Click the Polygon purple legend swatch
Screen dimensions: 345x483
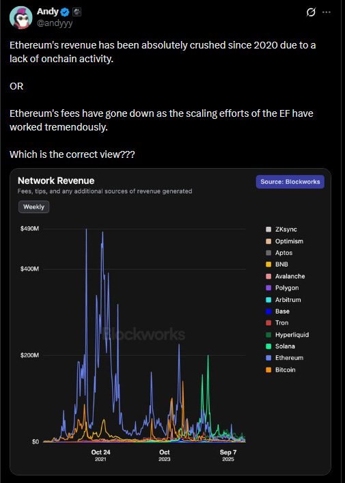268,288
